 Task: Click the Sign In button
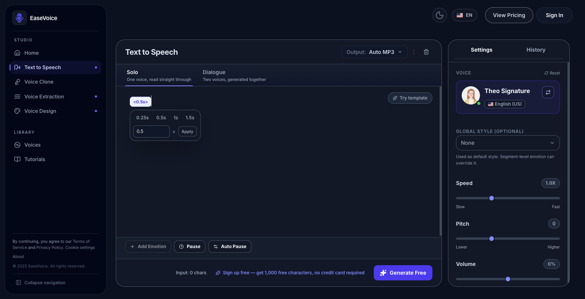tap(554, 15)
